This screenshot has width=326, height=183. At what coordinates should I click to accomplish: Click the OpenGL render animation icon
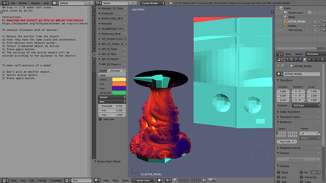click(x=214, y=180)
